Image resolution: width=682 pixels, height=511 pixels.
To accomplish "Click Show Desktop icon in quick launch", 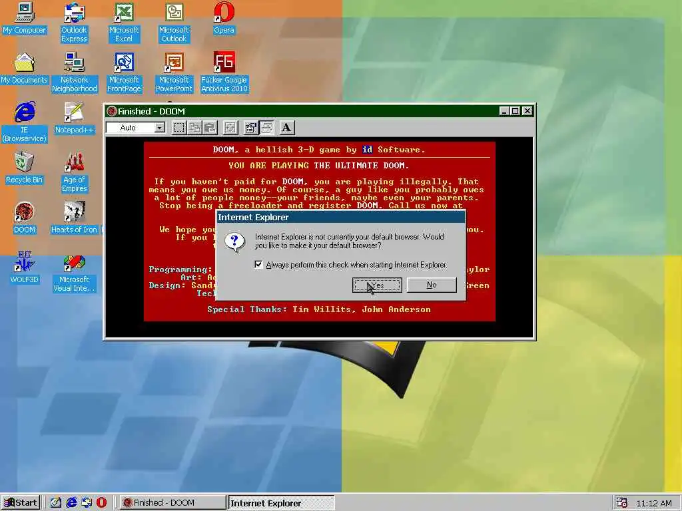I will click(55, 503).
